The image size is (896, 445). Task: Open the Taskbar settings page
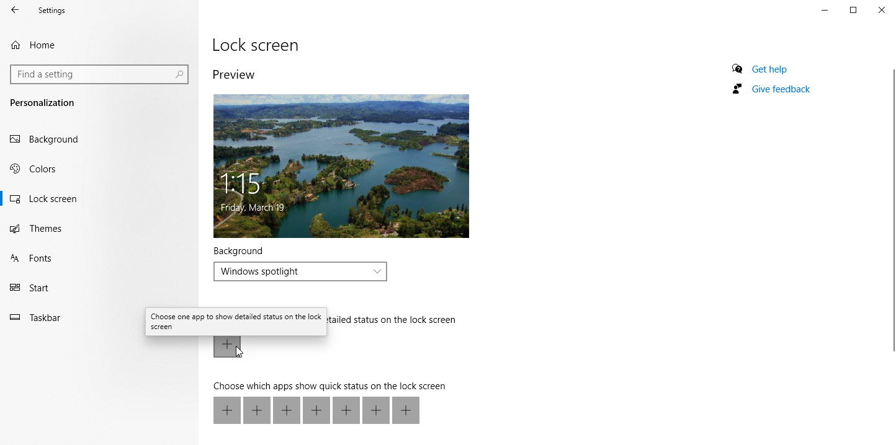(x=99, y=318)
